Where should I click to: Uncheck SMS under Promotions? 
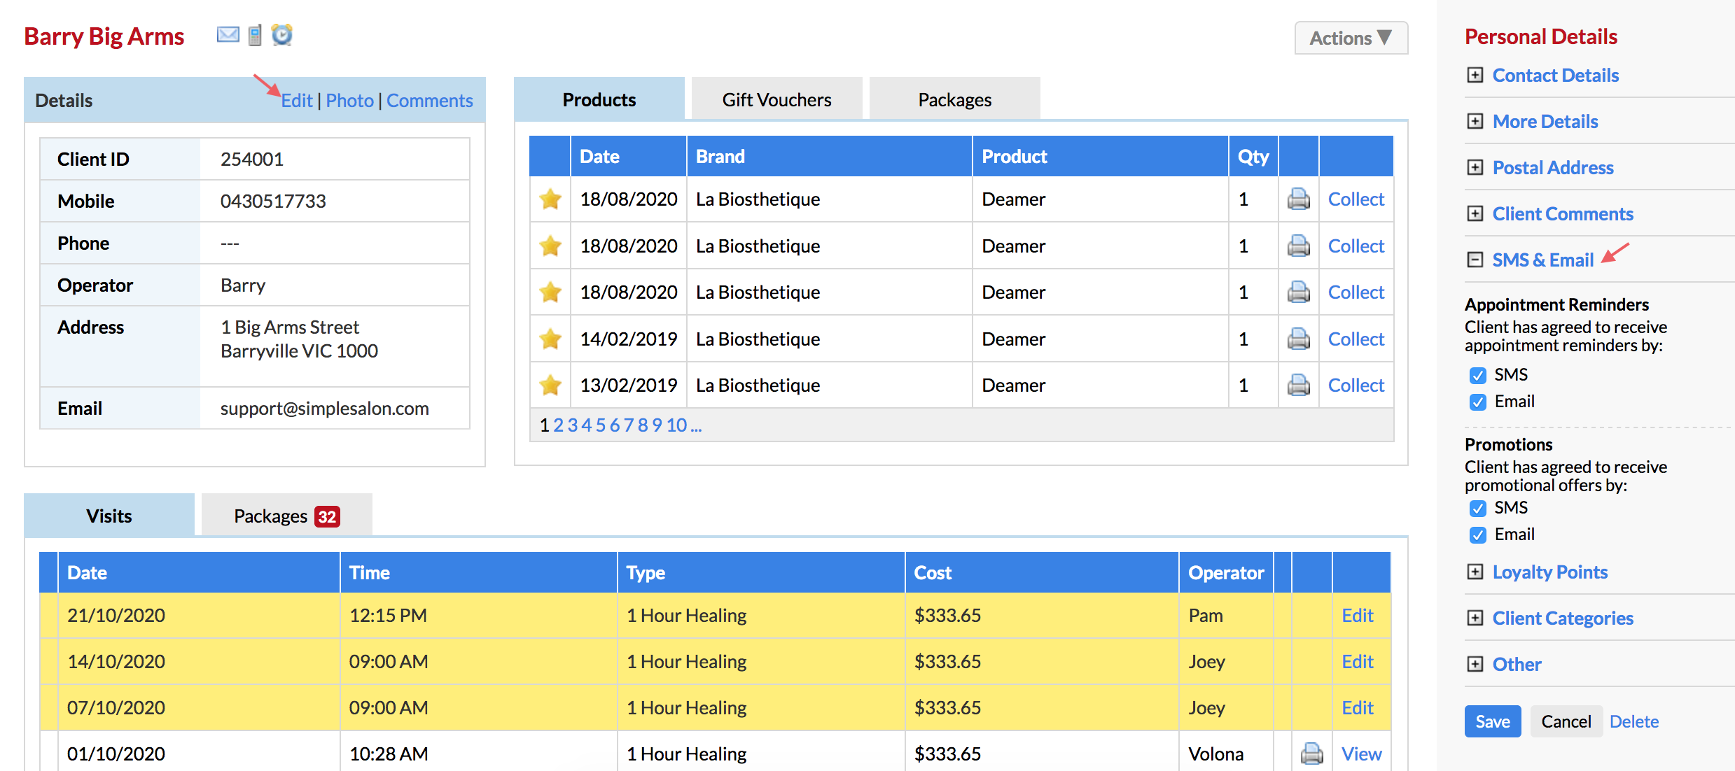click(1477, 509)
